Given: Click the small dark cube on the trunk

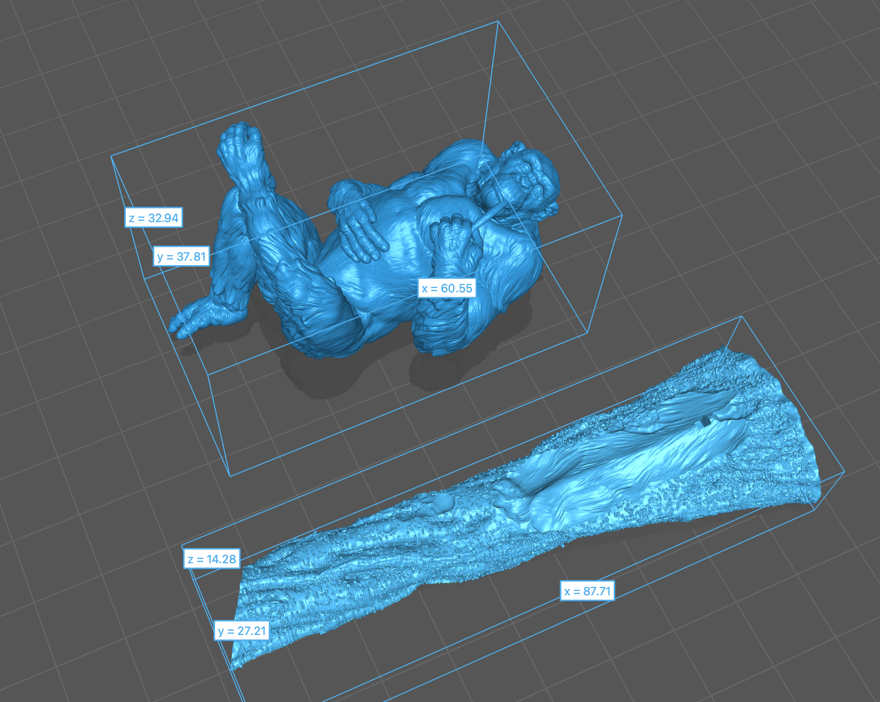Looking at the screenshot, I should tap(705, 421).
